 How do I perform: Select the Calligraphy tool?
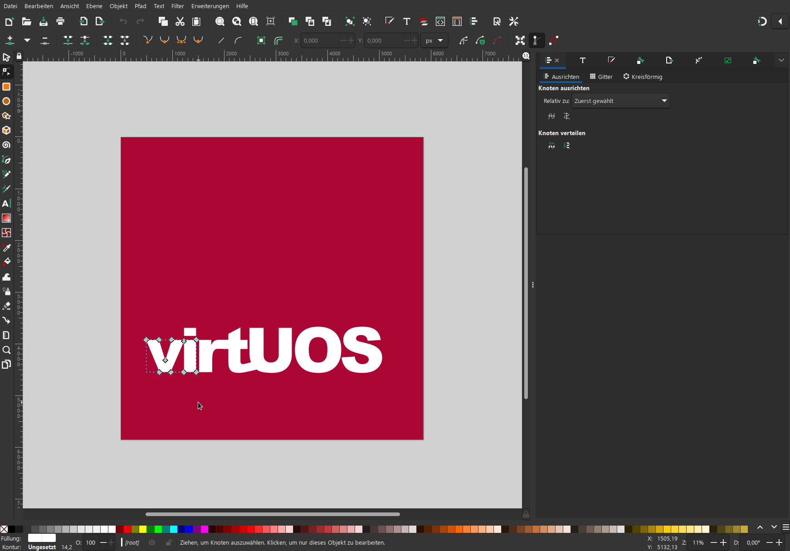6,189
